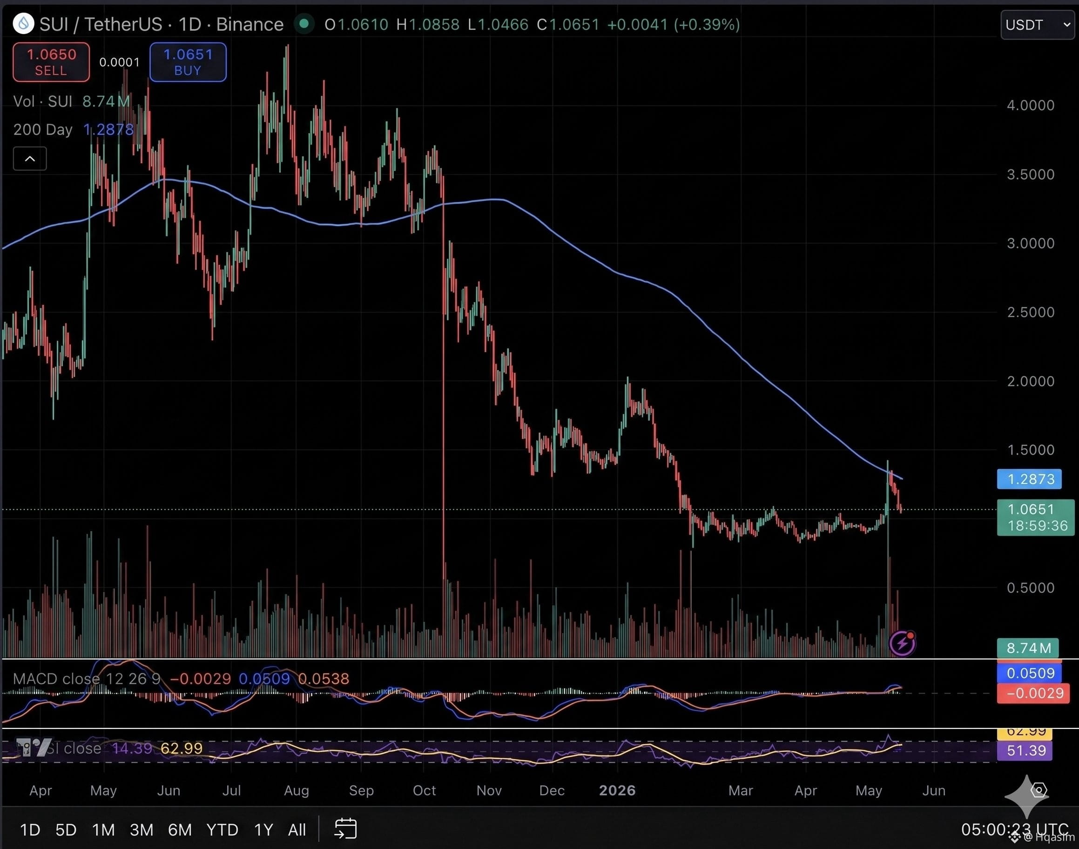The image size is (1079, 849).
Task: Click the Jul marker on time axis
Action: tap(232, 790)
